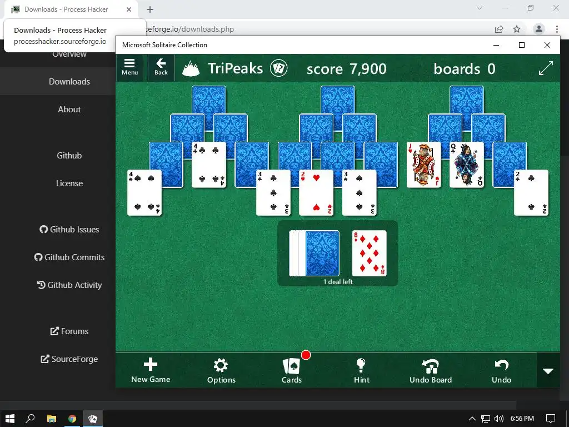Open the Cards deck selection button
The width and height of the screenshot is (569, 427).
click(291, 370)
